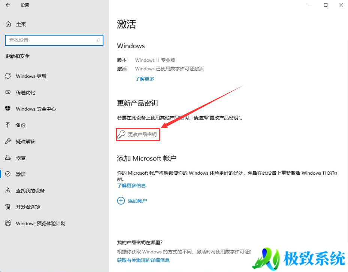Maximize the 设置 window
348x272 pixels.
click(326, 5)
